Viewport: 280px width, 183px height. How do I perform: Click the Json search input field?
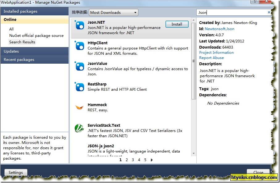click(x=232, y=12)
